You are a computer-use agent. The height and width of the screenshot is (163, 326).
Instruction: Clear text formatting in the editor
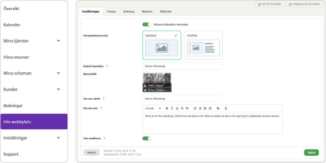226,108
